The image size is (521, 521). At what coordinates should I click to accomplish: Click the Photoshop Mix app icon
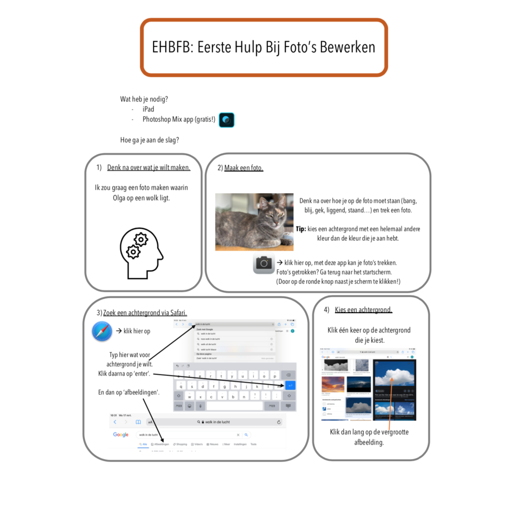[227, 120]
